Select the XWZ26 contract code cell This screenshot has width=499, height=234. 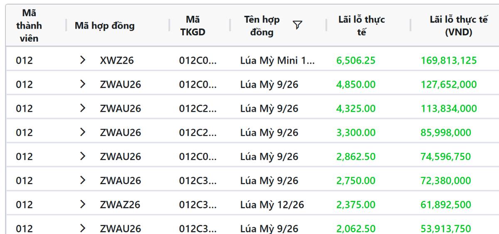(x=116, y=61)
